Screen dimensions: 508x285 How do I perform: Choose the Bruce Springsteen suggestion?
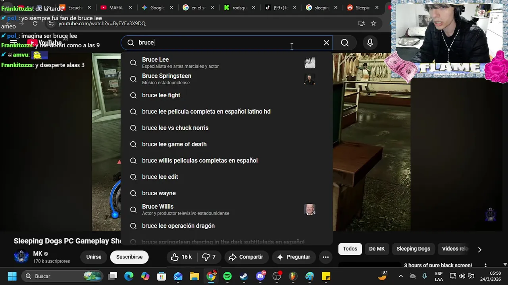(227, 79)
